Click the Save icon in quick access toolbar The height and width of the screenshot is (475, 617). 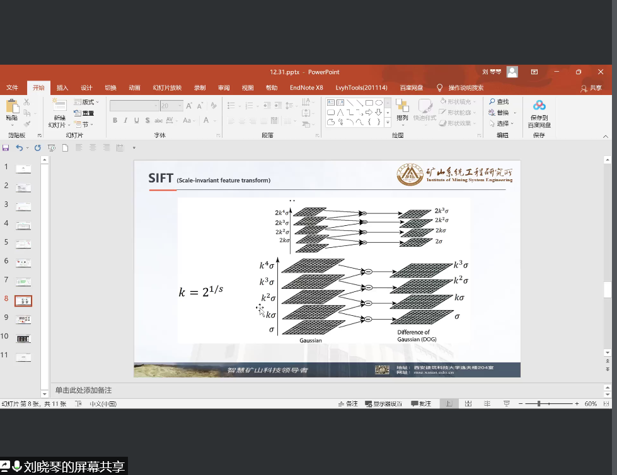[6, 148]
